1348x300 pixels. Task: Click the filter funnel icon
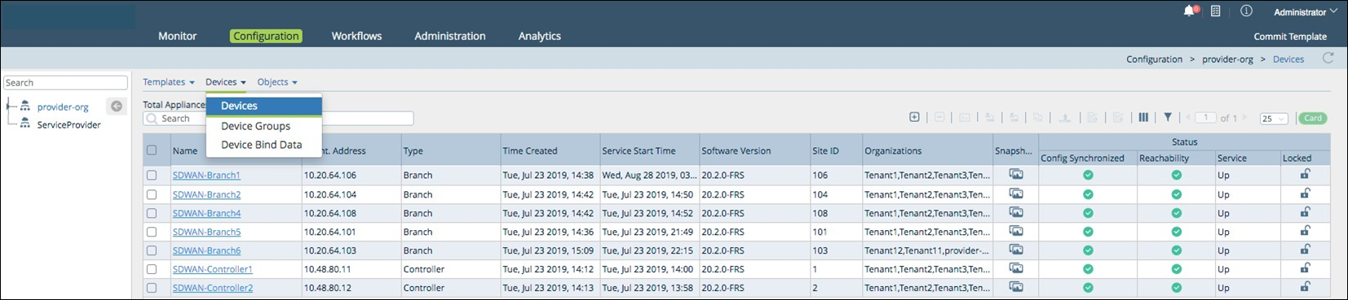1168,118
